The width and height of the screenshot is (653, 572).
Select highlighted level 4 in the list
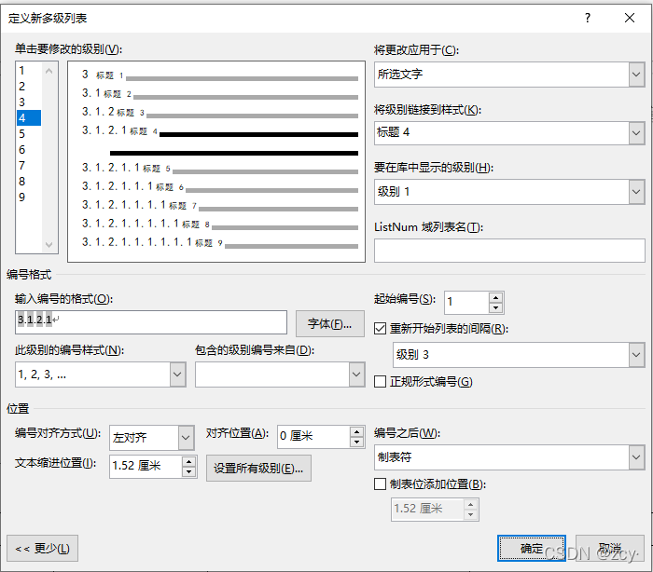click(28, 117)
